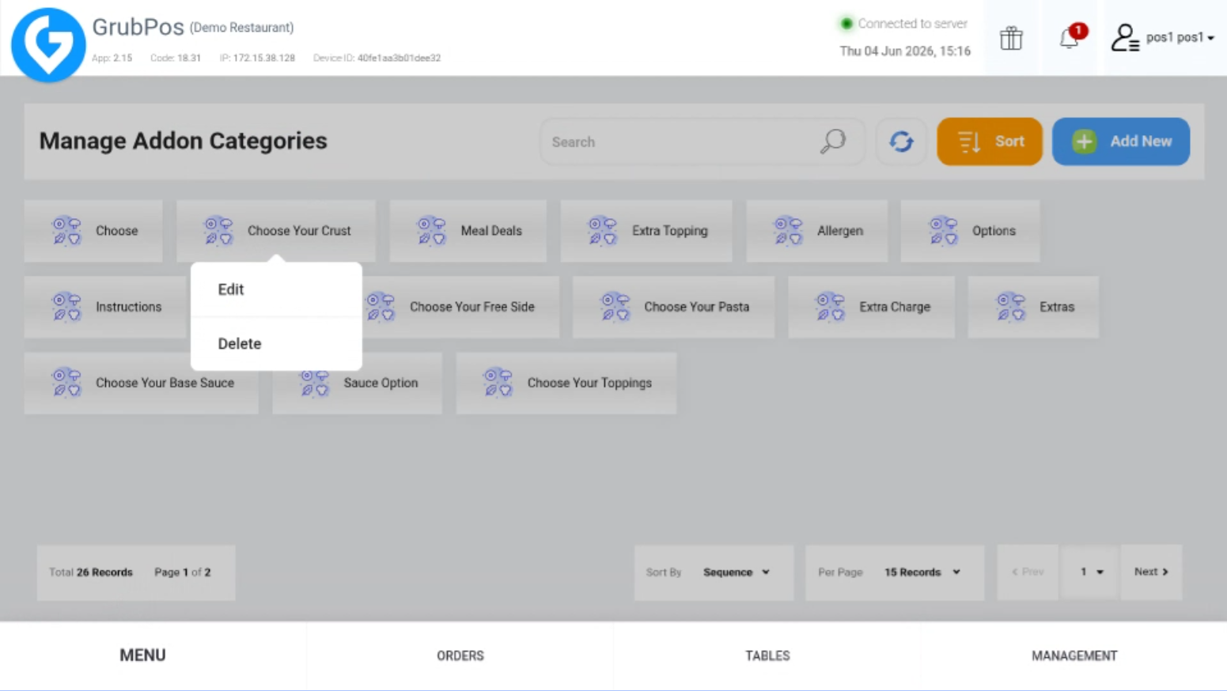Screen dimensions: 1227x691
Task: Click the Instructions category icon
Action: coord(66,307)
